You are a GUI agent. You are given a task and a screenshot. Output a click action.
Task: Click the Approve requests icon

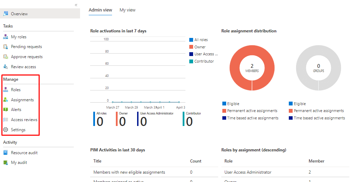(6, 57)
